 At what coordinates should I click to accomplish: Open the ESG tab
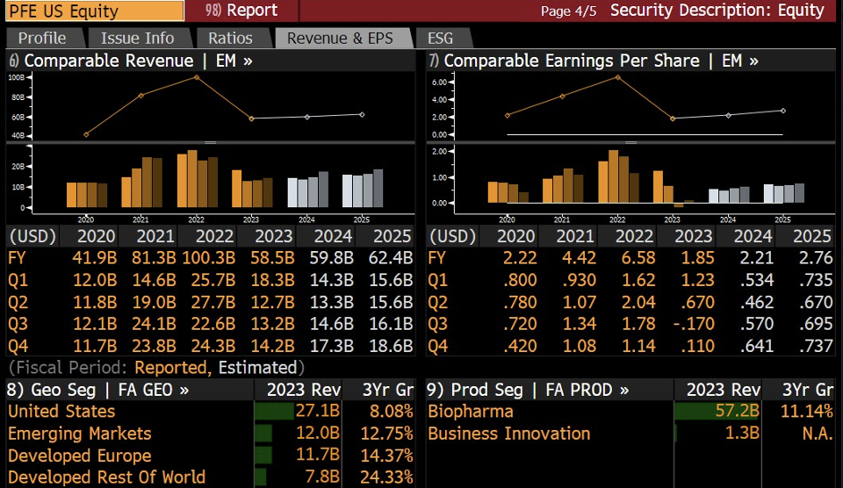tap(440, 38)
